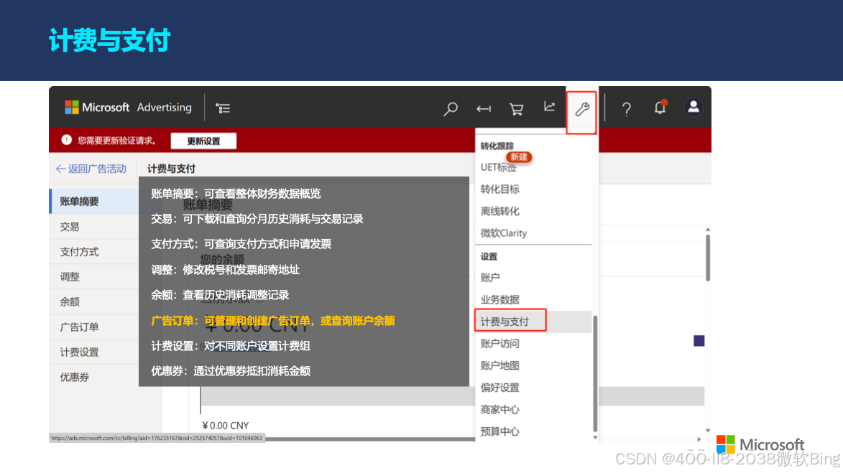Click the highlighted 广告订单 description line
The image size is (843, 473).
[x=273, y=321]
